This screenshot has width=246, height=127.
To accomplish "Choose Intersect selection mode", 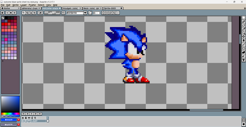I will (x=34, y=13).
